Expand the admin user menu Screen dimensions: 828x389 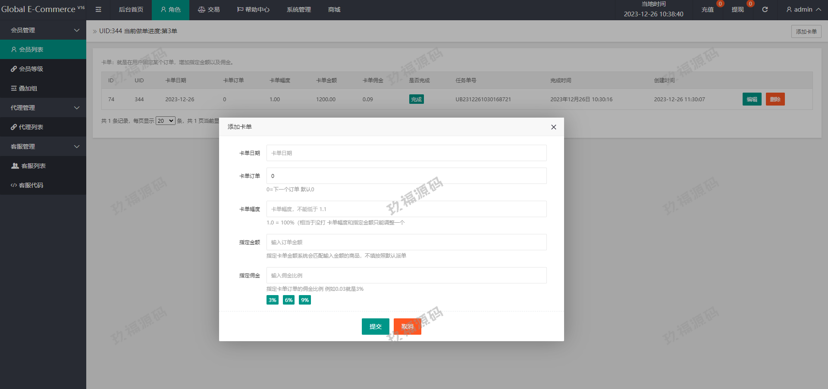pyautogui.click(x=803, y=9)
